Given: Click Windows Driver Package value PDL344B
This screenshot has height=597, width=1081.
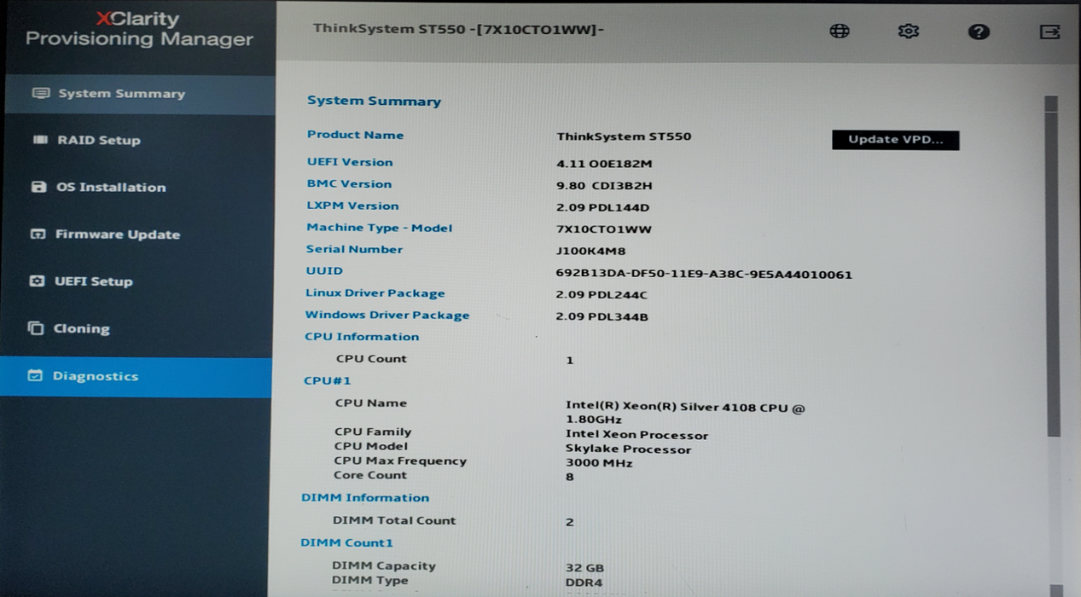Looking at the screenshot, I should point(602,317).
